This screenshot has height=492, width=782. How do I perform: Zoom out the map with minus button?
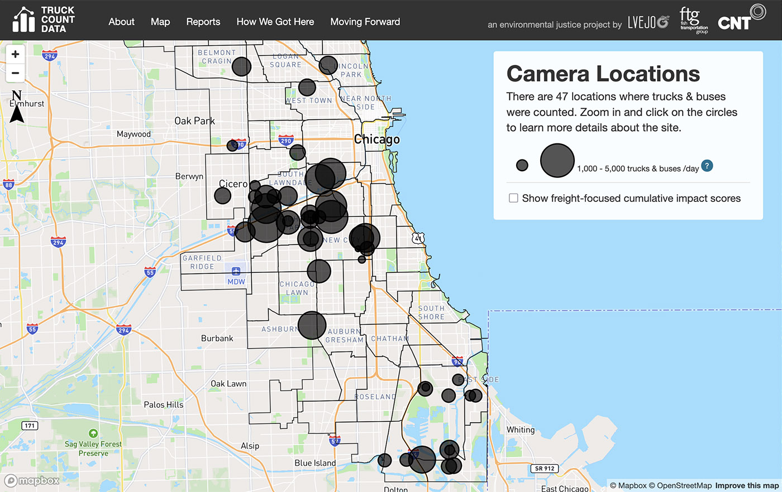tap(16, 73)
